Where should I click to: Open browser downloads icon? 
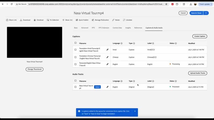click(191, 4)
